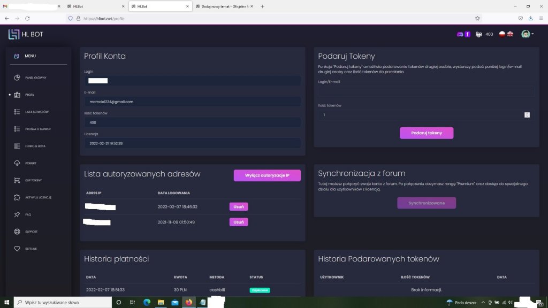
Task: Click the Login/E-mail recipient field
Action: [426, 92]
